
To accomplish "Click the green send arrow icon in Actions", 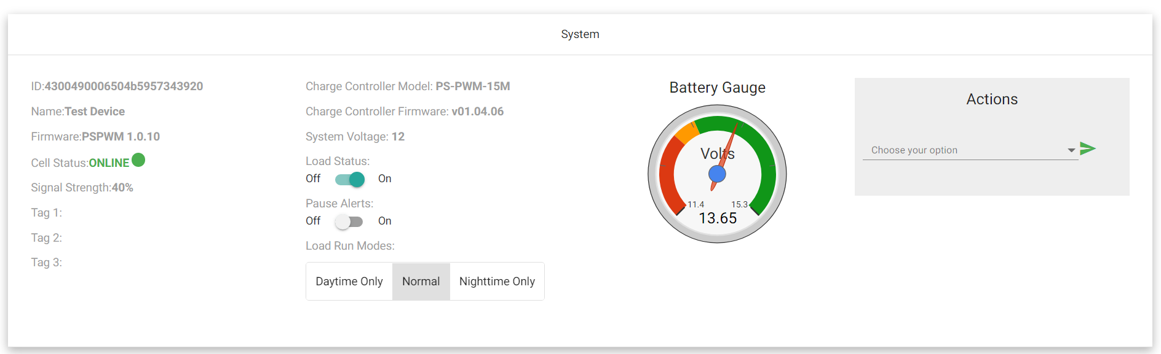I will pyautogui.click(x=1088, y=148).
